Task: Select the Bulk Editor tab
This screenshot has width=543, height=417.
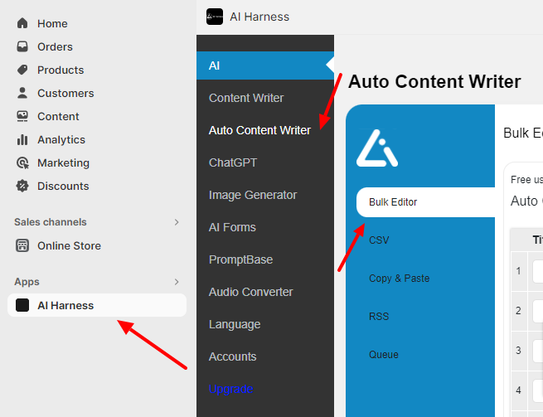Action: pyautogui.click(x=425, y=202)
